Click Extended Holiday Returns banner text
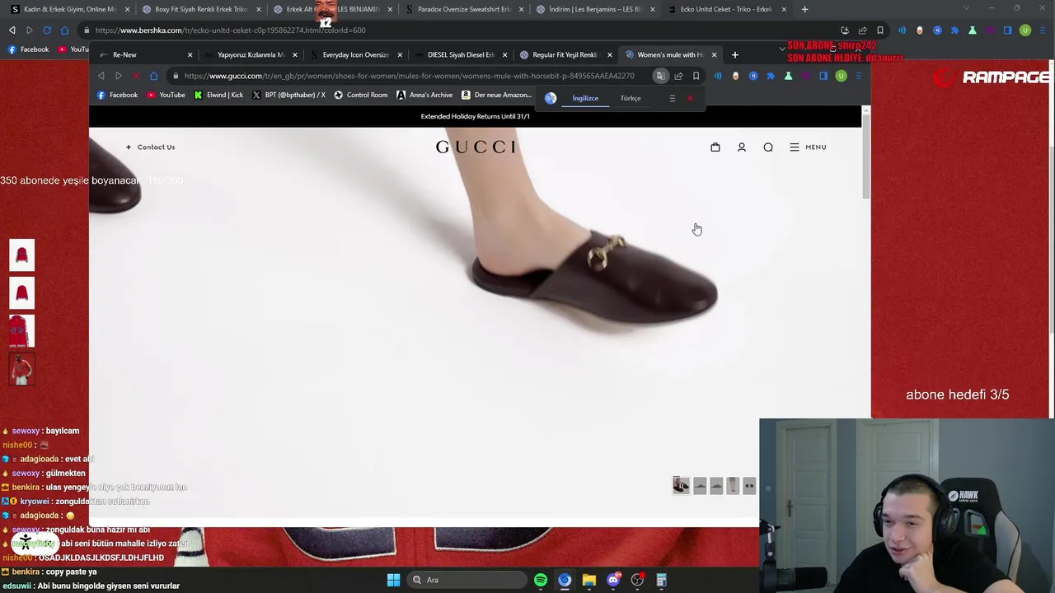Screen dimensions: 1055x593 coord(476,116)
